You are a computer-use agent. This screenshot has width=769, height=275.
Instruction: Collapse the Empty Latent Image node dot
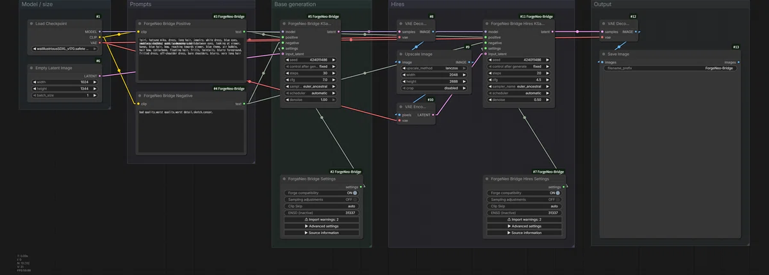(x=31, y=68)
